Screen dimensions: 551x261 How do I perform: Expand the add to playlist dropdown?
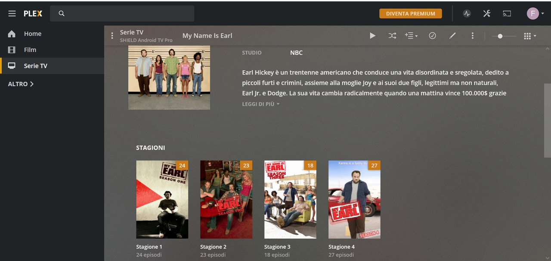[x=412, y=36]
